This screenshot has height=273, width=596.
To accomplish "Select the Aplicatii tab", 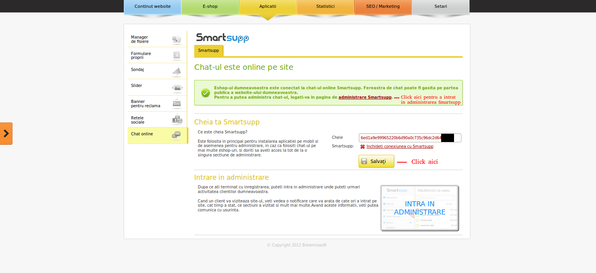I will click(x=268, y=7).
